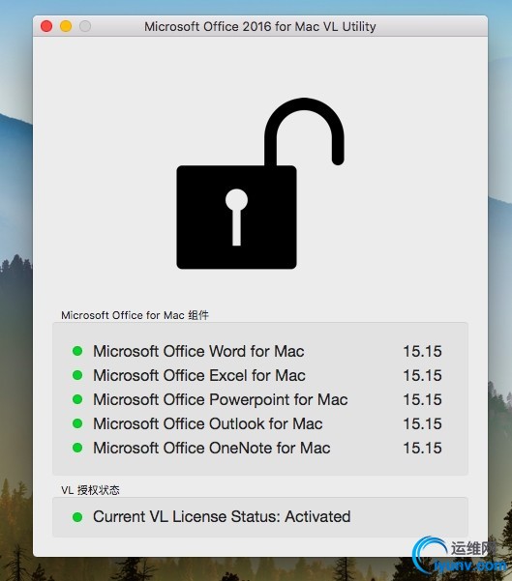
Task: Click the window title Microsoft Office 2016 VL Utility
Action: point(260,27)
